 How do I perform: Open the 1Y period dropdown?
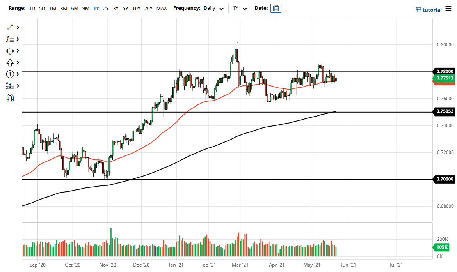point(240,9)
